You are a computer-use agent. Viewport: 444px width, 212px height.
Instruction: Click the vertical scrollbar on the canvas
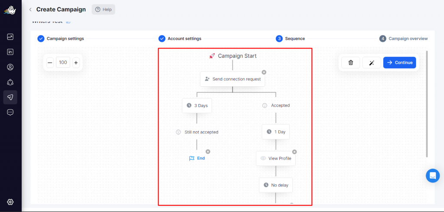(427, 104)
